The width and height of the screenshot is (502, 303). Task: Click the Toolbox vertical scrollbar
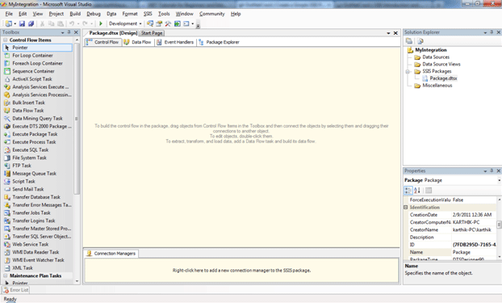pyautogui.click(x=77, y=160)
